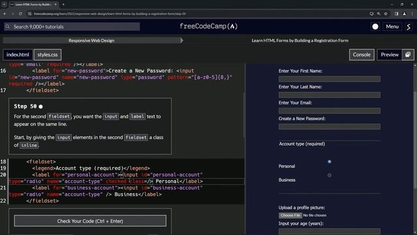Click 'Personal</label>' text in the editor
417x235 pixels.
[x=179, y=181]
